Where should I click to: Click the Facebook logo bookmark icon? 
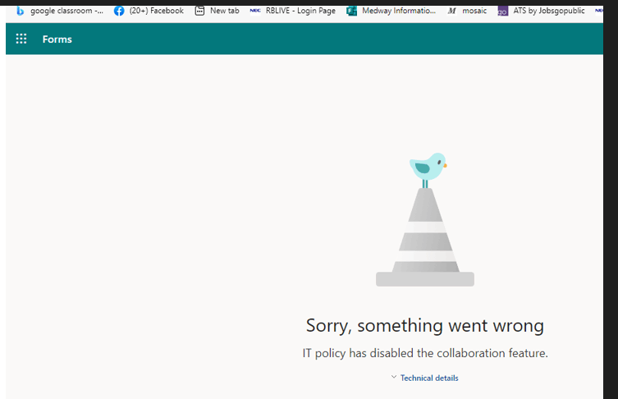[x=119, y=11]
